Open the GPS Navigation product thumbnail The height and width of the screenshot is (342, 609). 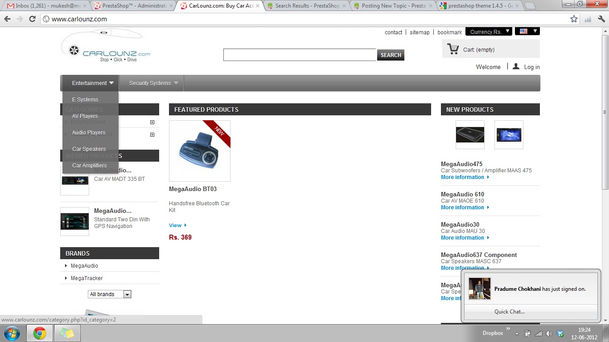pos(74,221)
